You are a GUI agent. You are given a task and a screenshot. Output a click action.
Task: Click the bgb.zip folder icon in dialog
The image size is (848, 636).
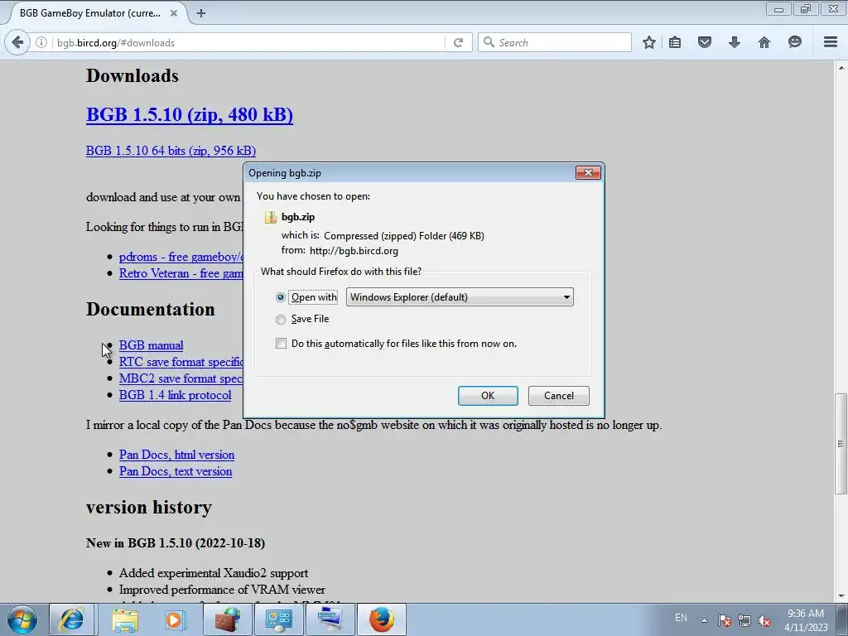(x=270, y=218)
